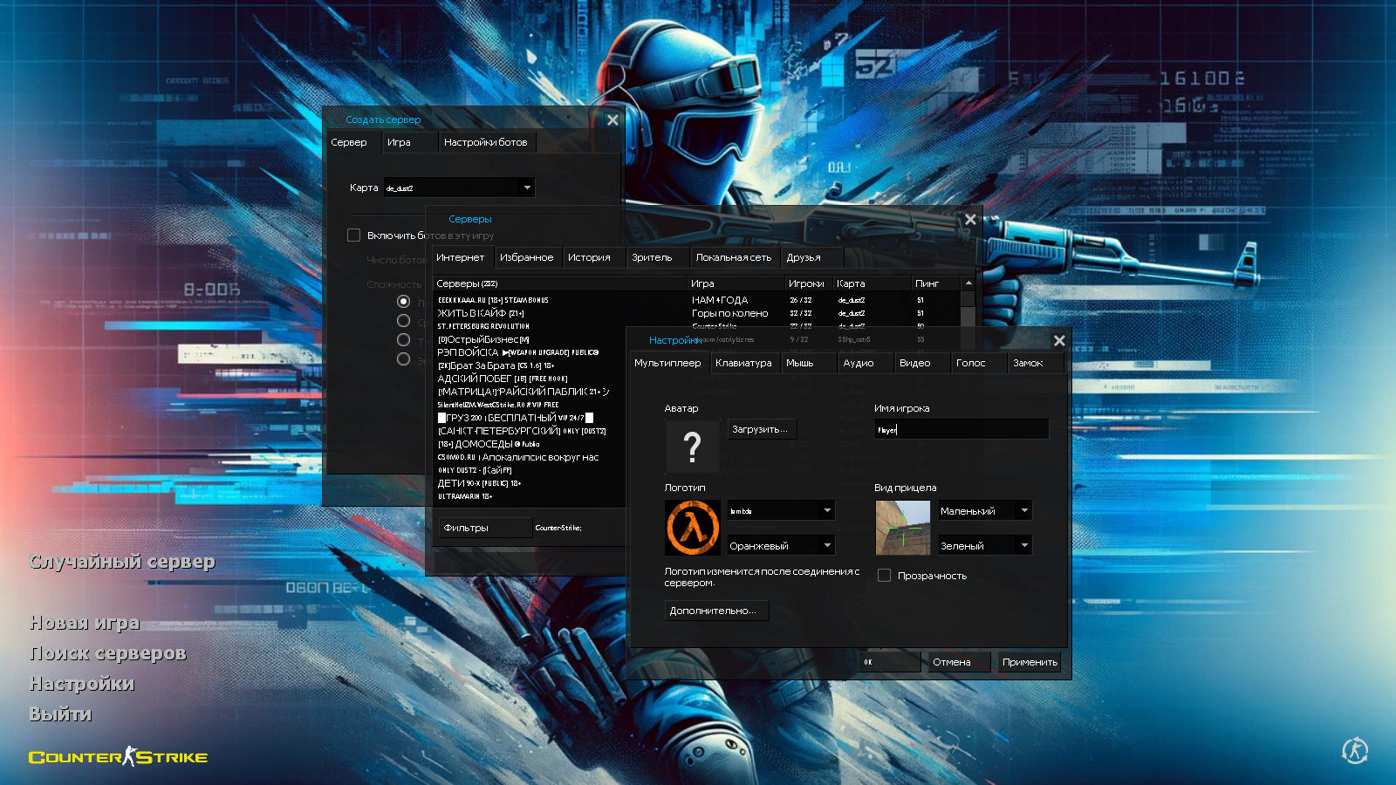Viewport: 1396px width, 785px height.
Task: Close the Создать сервер dialog
Action: click(x=612, y=120)
